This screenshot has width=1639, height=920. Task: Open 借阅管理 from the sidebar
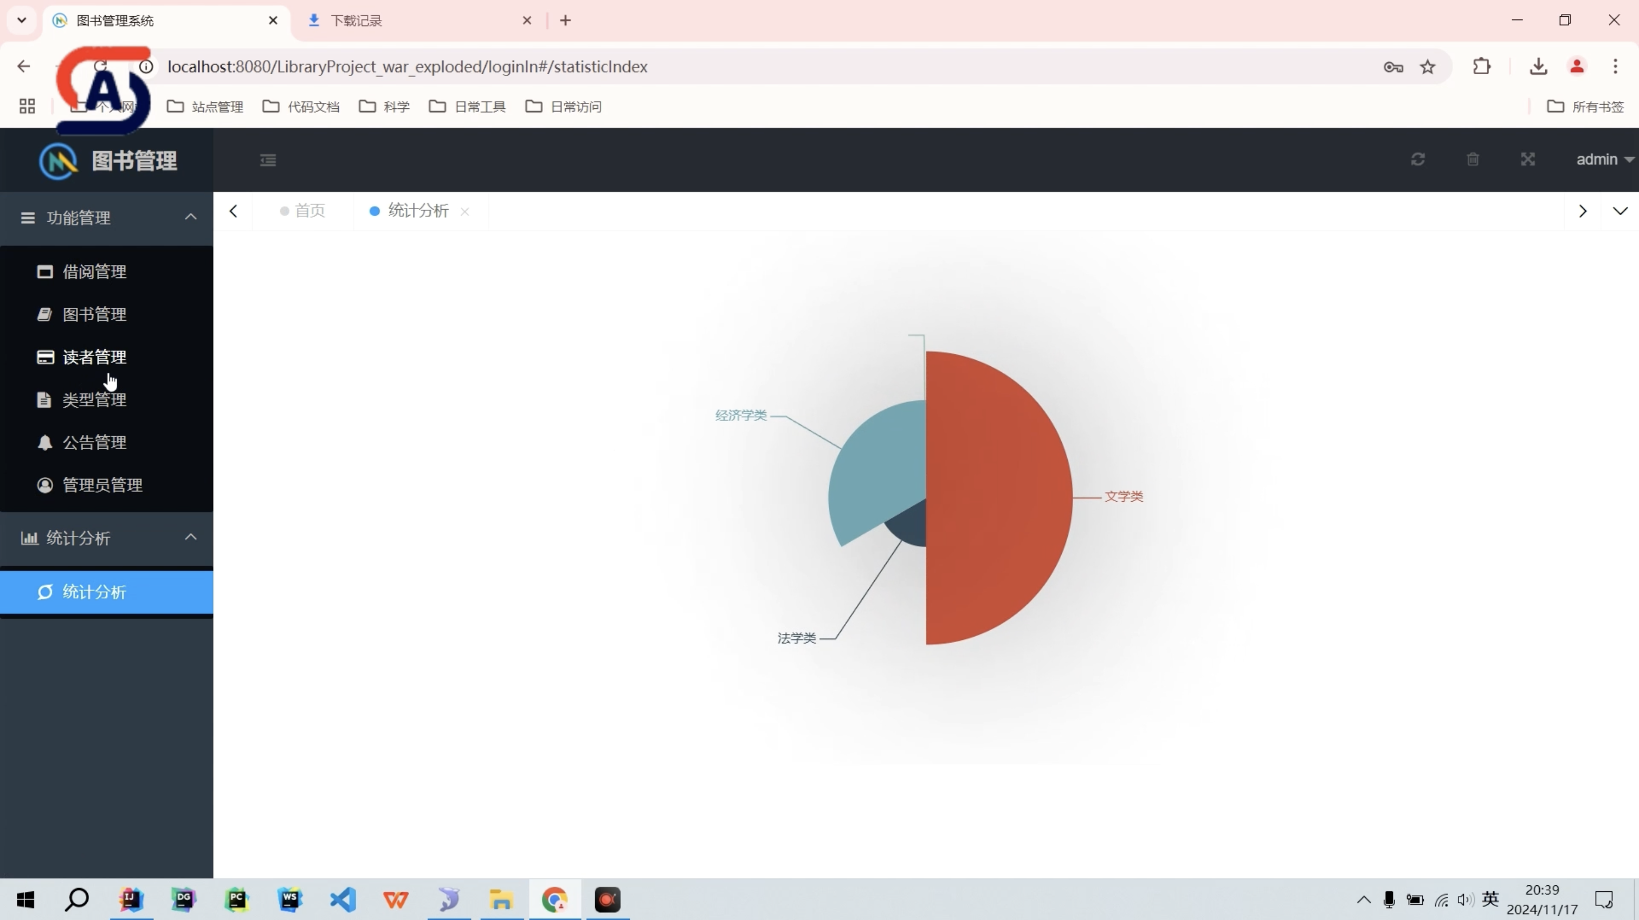[x=94, y=271]
